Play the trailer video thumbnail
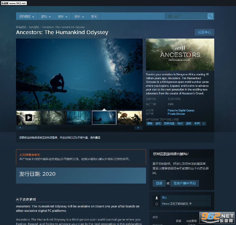Viewport: 236px width, 225px height. click(28, 117)
